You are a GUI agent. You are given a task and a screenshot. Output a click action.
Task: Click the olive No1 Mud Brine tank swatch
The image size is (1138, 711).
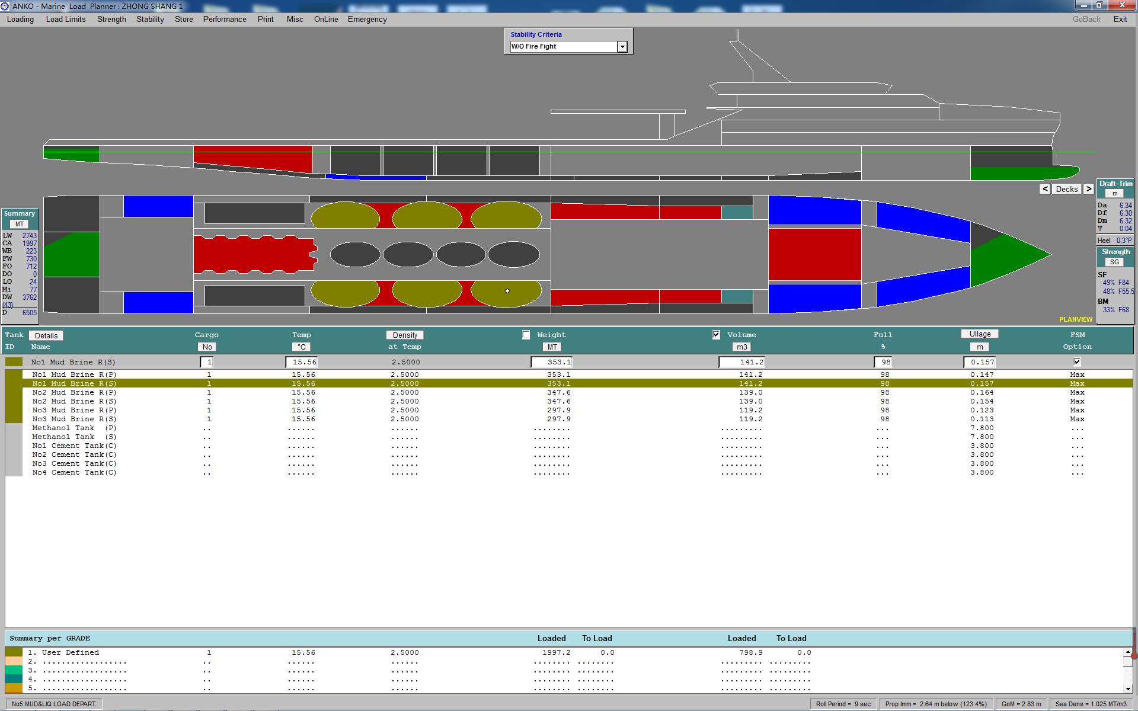pos(14,362)
